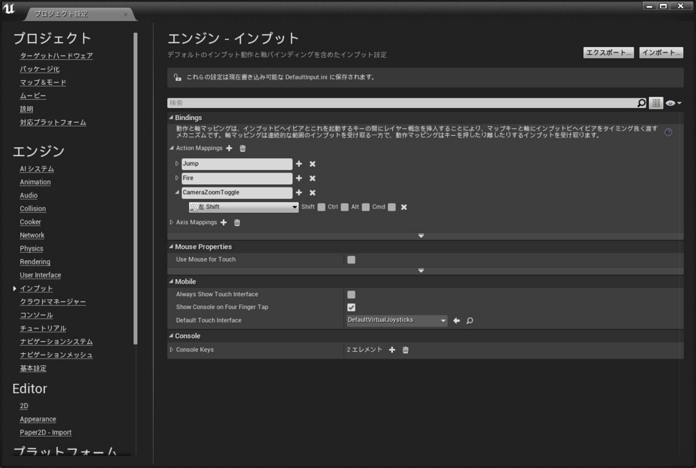Expand the Console Keys array
This screenshot has height=468, width=696.
171,350
